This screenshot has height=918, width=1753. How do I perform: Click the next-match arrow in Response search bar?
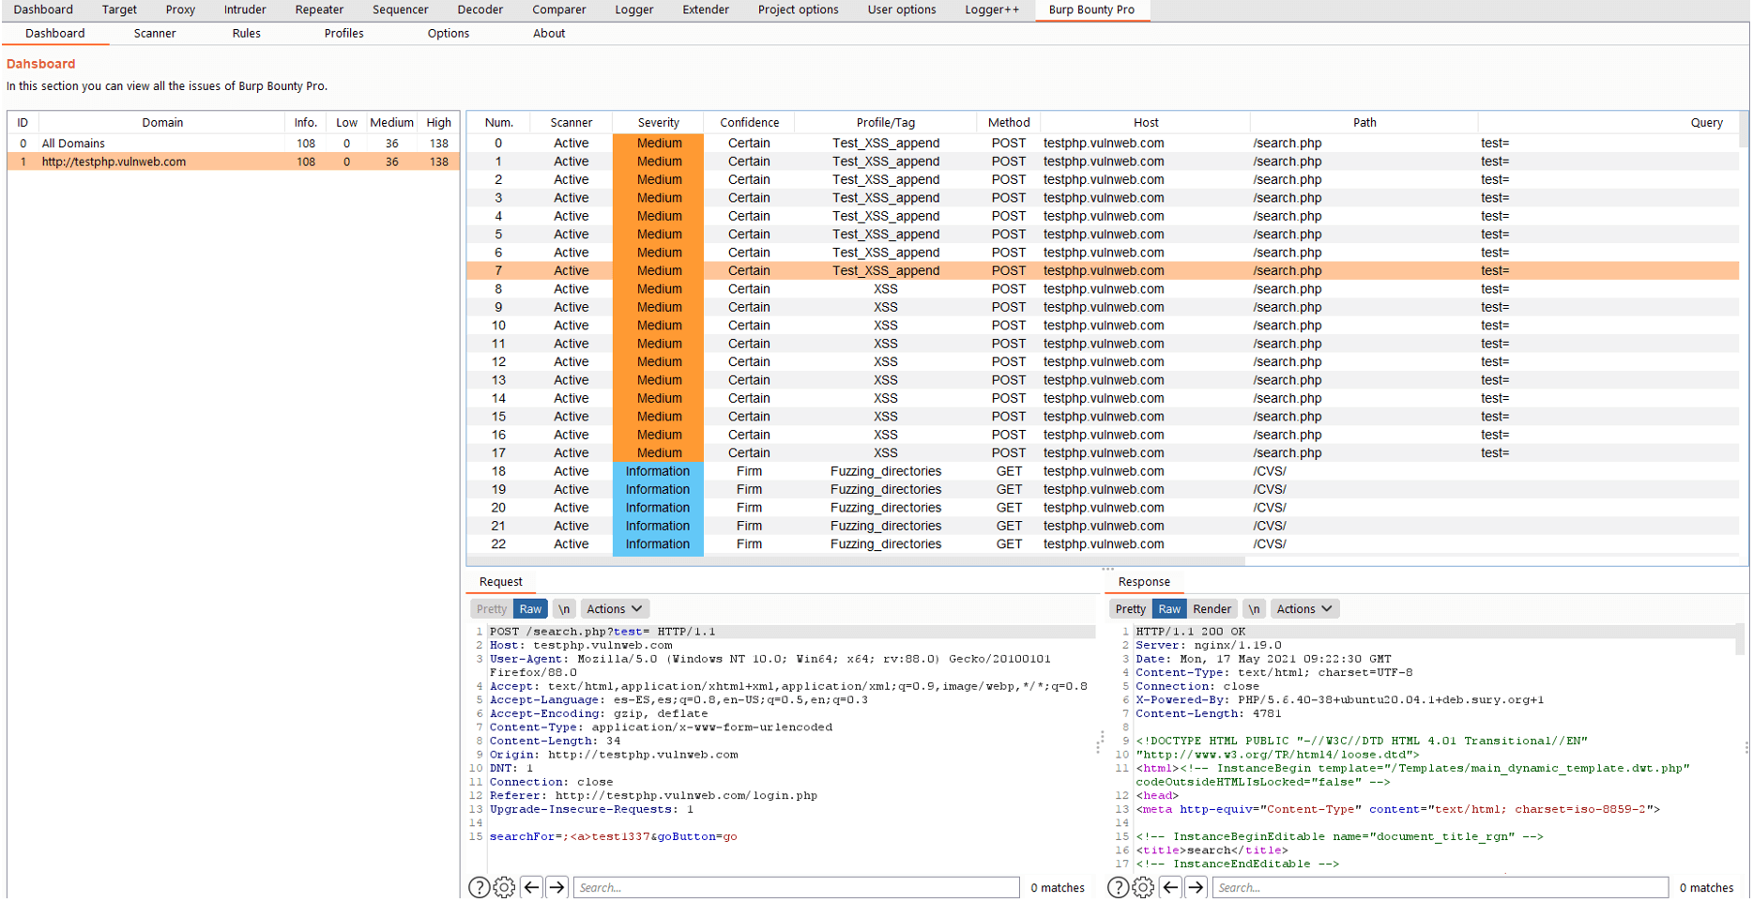click(x=1196, y=886)
